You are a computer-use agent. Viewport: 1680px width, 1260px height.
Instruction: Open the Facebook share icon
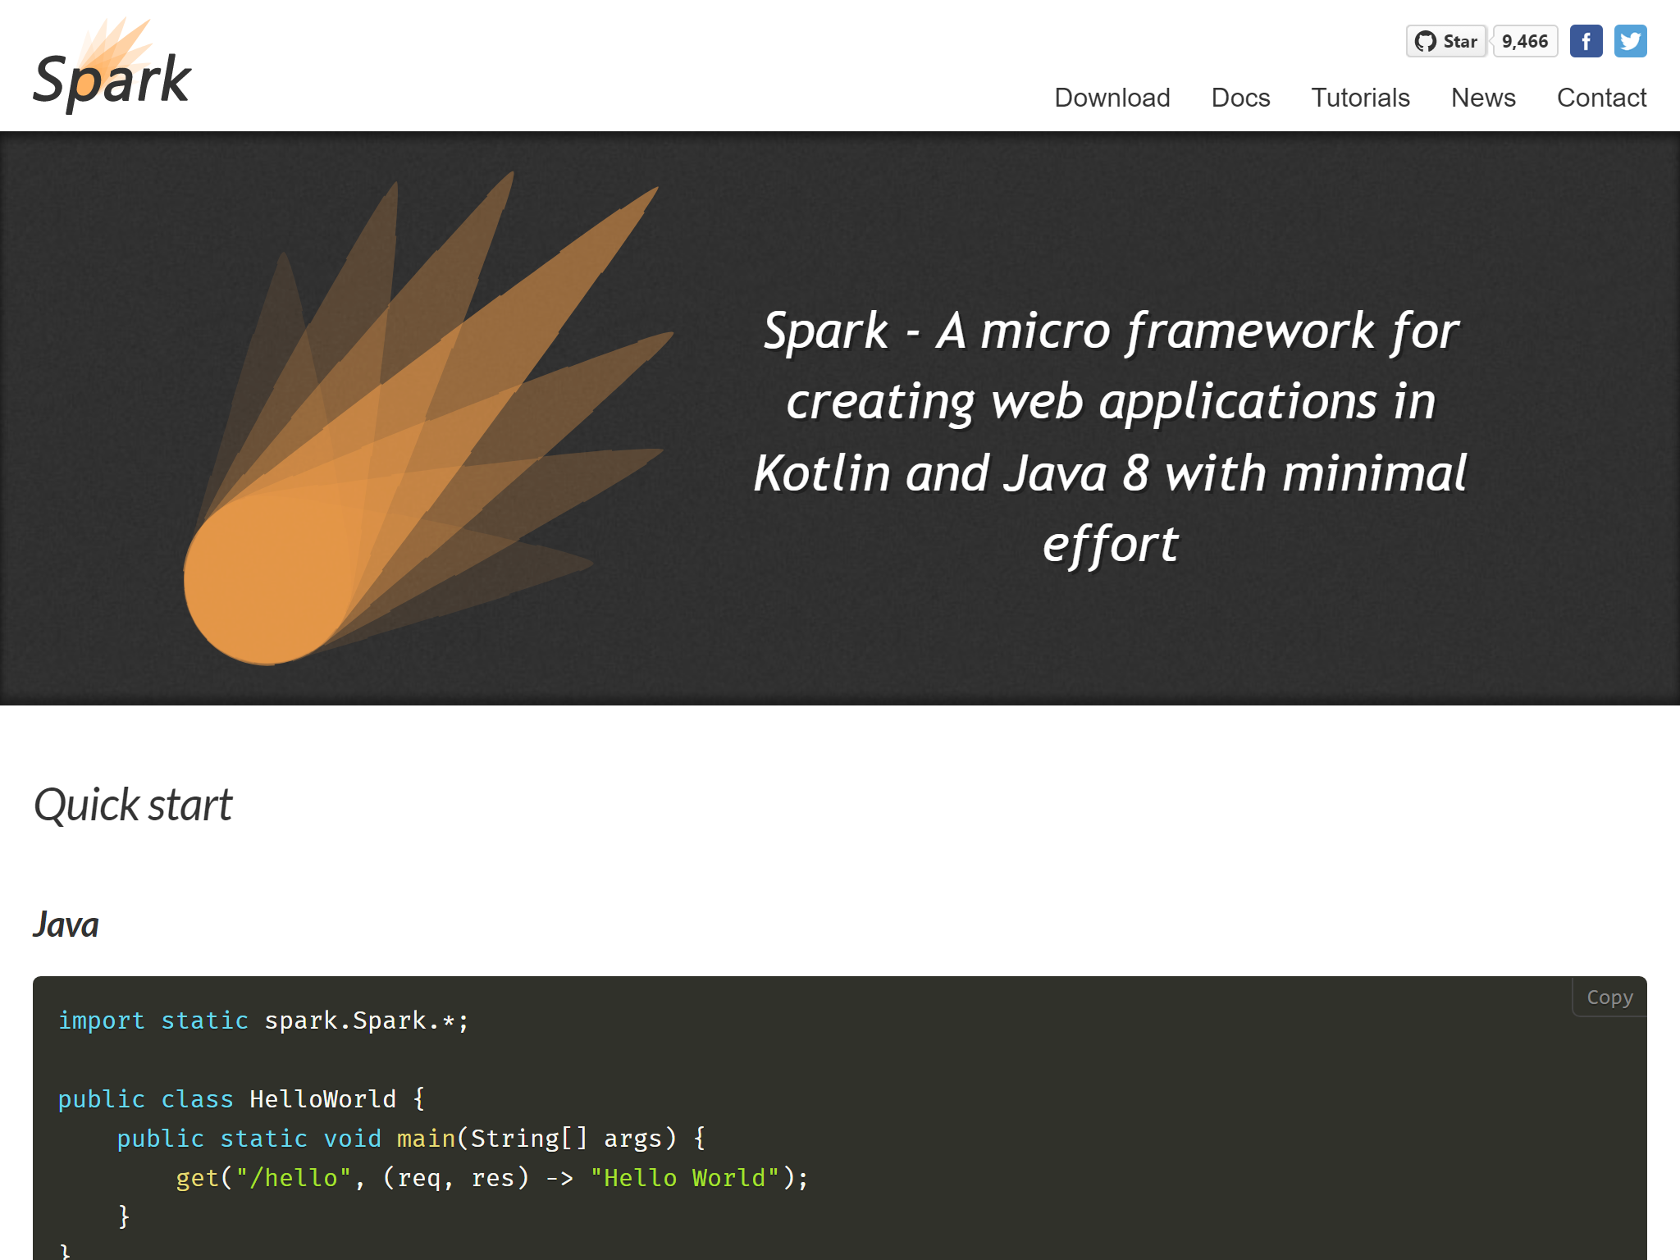coord(1586,41)
